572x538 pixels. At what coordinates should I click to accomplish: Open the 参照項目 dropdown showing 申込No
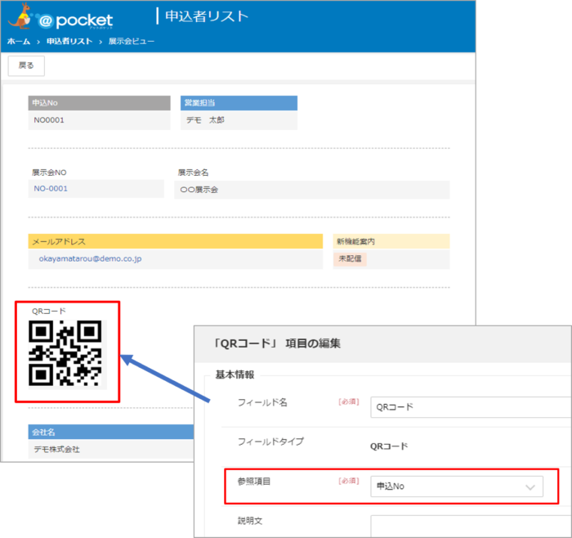(457, 486)
